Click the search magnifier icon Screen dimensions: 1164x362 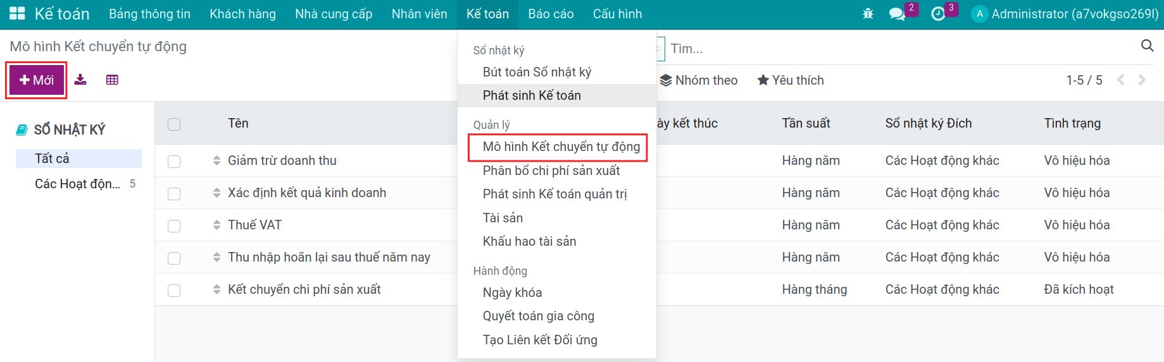[x=1147, y=45]
